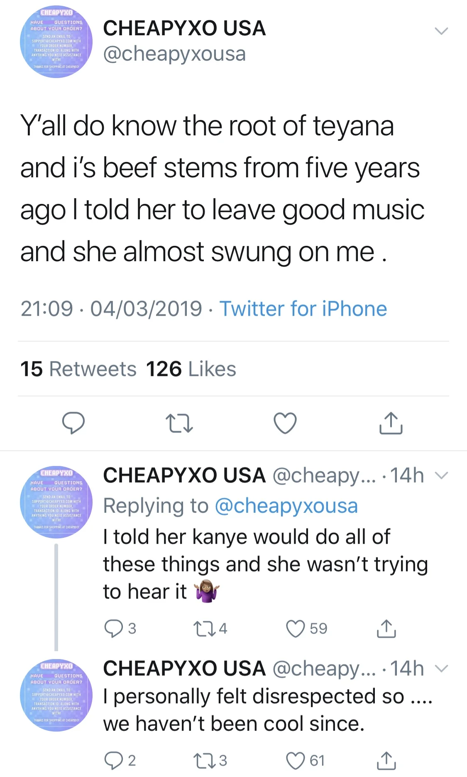Retweet the 'felt disrespected' tweet
This screenshot has height=777, width=467.
204,760
